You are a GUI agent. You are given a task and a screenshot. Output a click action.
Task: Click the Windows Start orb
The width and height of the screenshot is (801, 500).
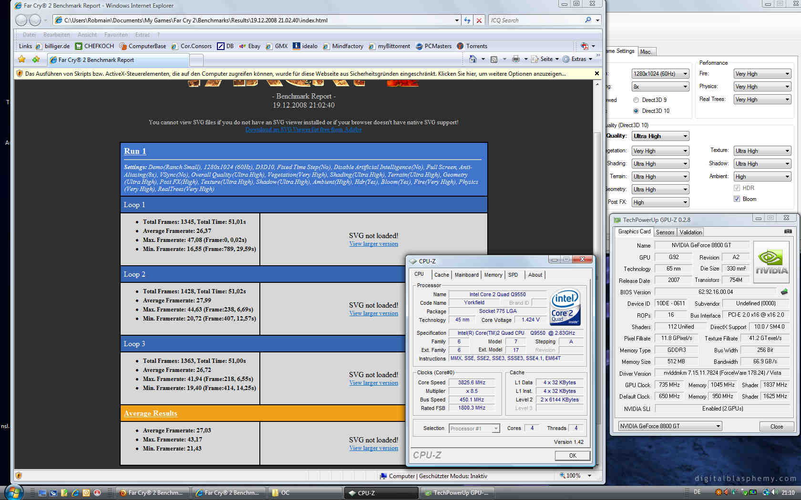[13, 492]
